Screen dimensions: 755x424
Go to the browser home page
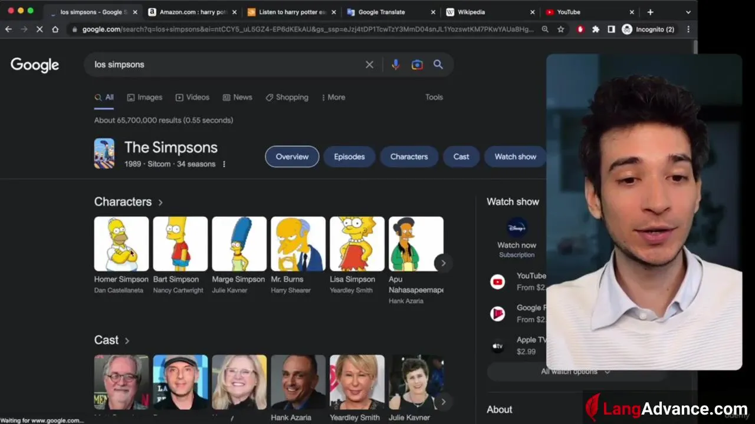55,29
